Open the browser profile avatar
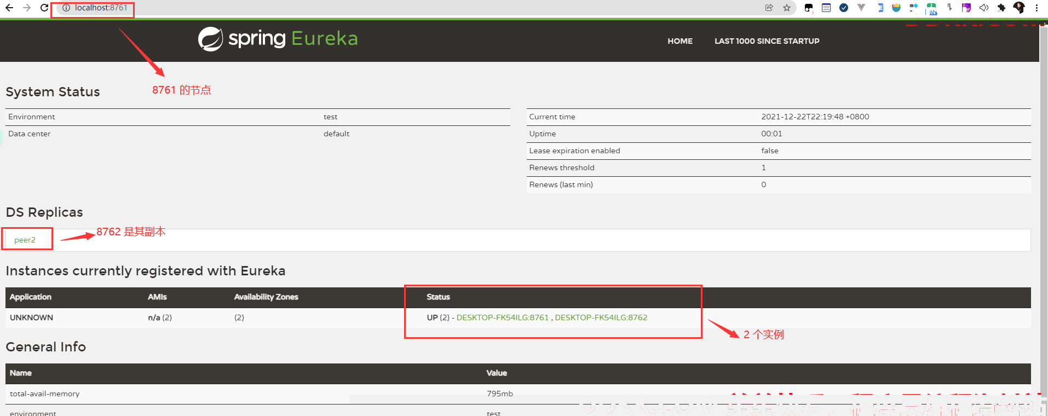The width and height of the screenshot is (1048, 416). (x=1019, y=8)
